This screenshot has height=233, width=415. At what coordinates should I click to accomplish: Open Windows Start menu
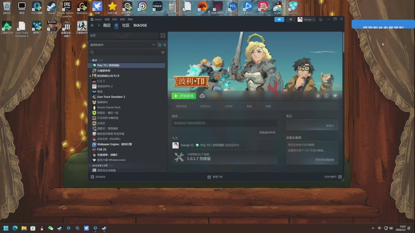coord(6,228)
